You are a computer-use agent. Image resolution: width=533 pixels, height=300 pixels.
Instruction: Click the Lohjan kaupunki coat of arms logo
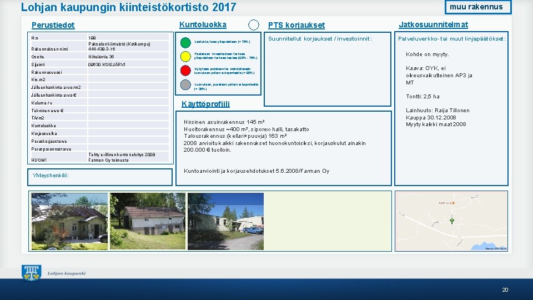point(31,273)
